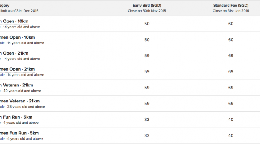The image size is (260, 144).
Task: Click early bird price 50 for Men Open 10km
Action: click(x=147, y=24)
